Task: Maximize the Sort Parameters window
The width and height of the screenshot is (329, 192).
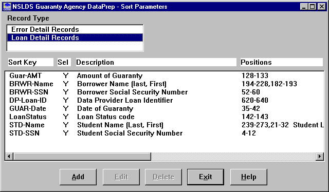Action: point(312,7)
